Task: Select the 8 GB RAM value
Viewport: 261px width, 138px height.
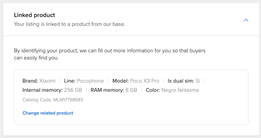Action: (x=131, y=90)
